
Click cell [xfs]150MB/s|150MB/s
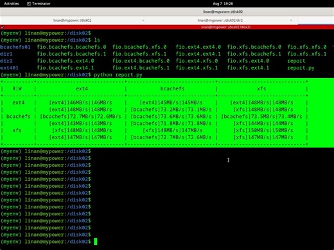[x=263, y=130]
